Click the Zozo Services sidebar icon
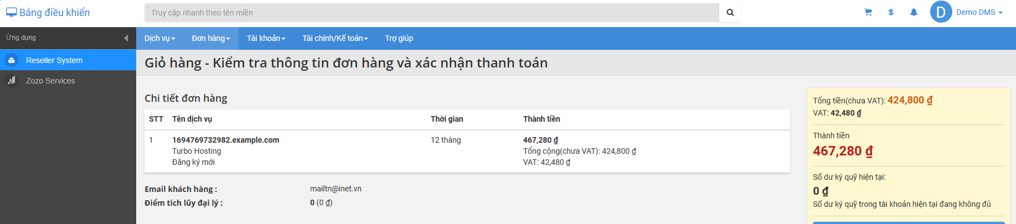This screenshot has width=1016, height=224. click(x=12, y=81)
